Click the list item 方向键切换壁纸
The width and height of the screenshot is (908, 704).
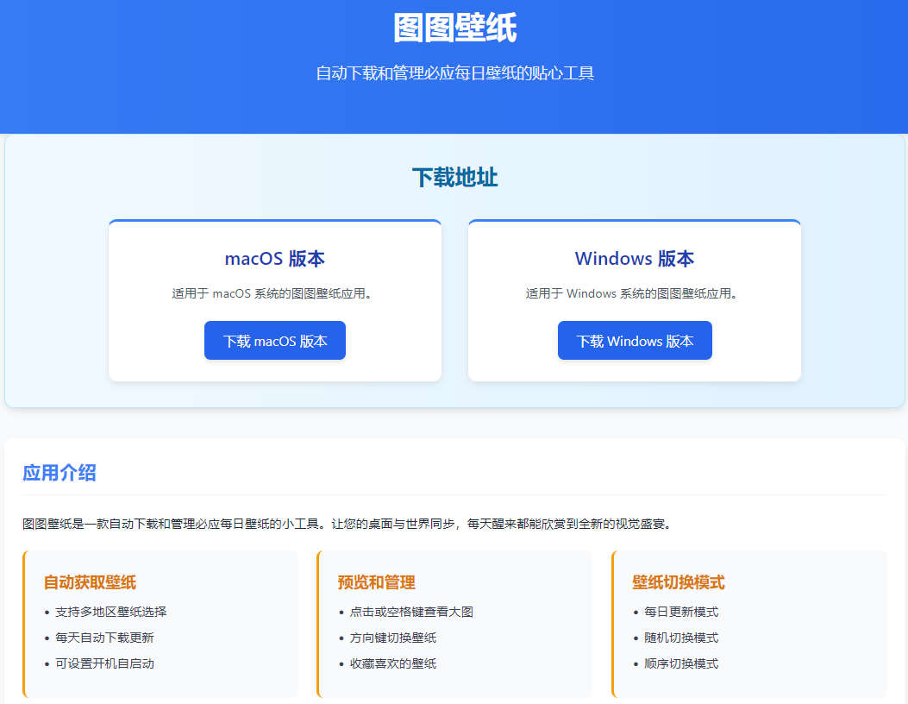coord(392,638)
